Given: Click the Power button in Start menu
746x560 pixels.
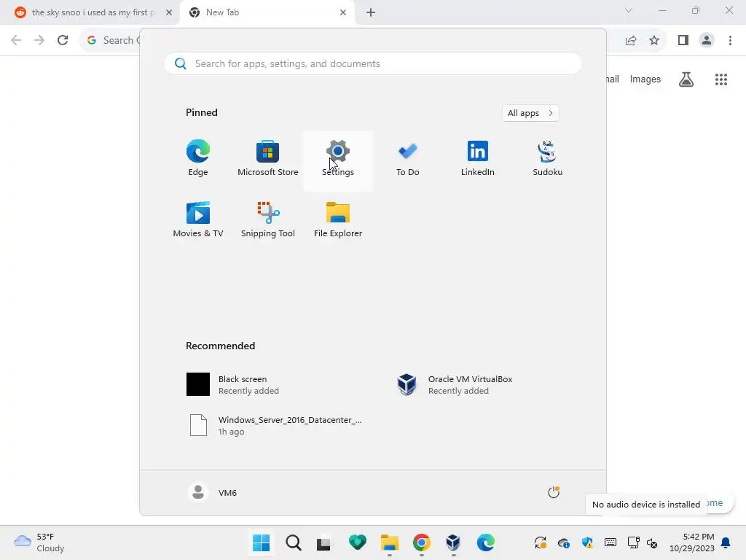Looking at the screenshot, I should 554,492.
